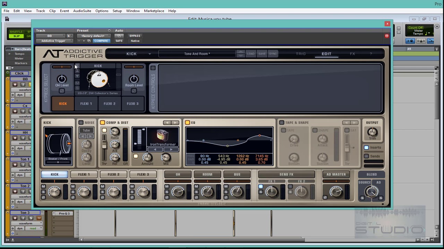Switch to next distortion type after IronTransformer
This screenshot has width=444, height=249.
tap(171, 149)
